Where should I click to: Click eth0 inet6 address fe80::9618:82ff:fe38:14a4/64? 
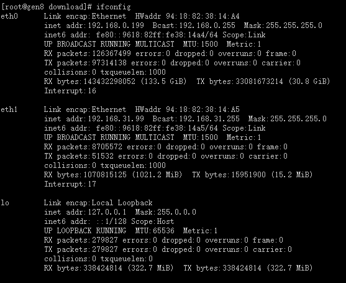pos(157,35)
